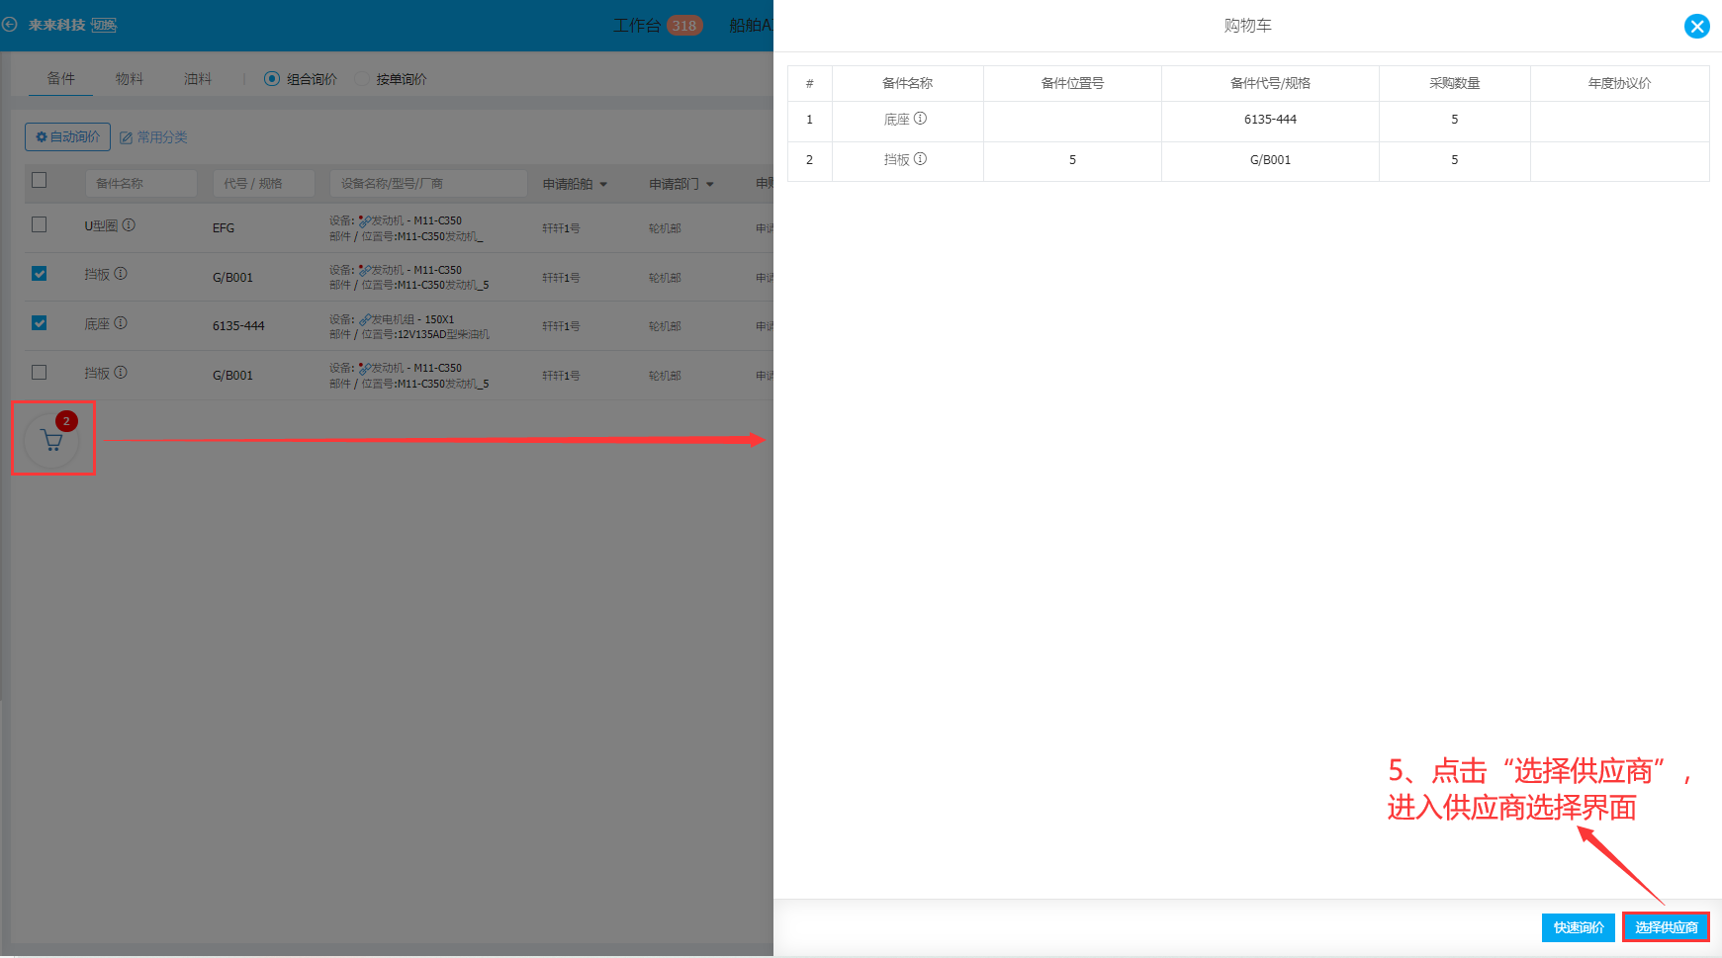This screenshot has height=958, width=1722.
Task: Click the 6135-444 cell in cart table
Action: (x=1270, y=120)
